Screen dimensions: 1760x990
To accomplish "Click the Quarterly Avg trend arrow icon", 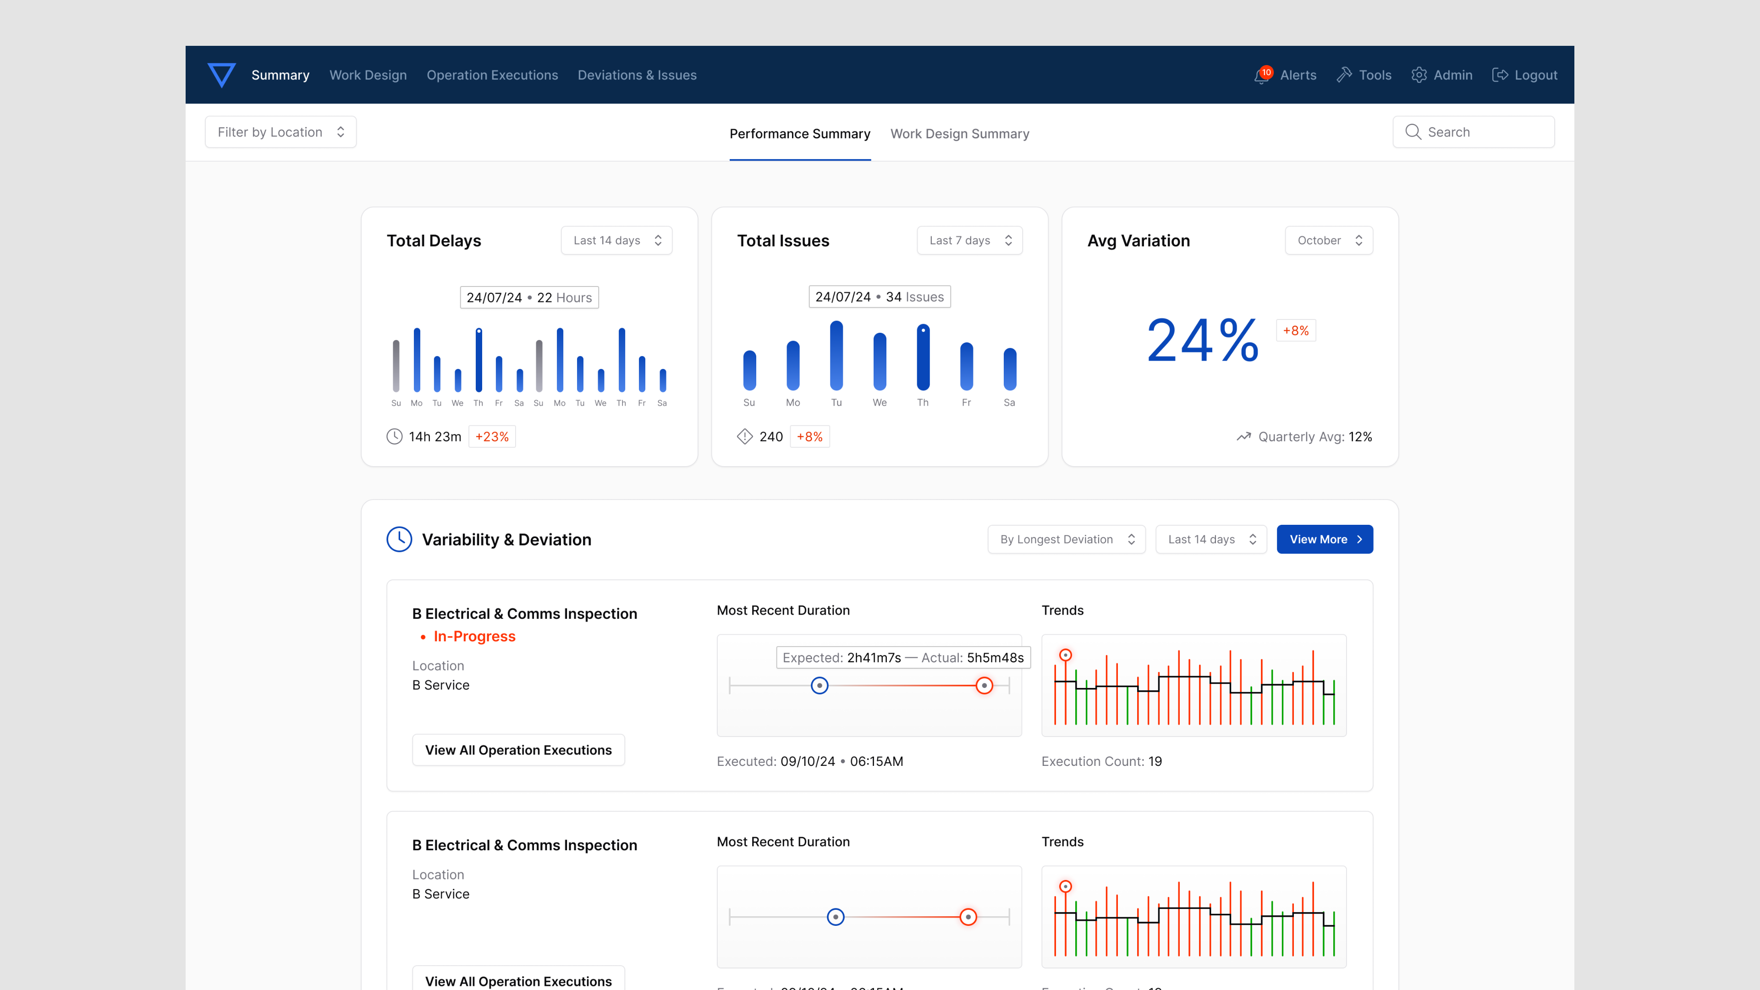I will (1243, 437).
